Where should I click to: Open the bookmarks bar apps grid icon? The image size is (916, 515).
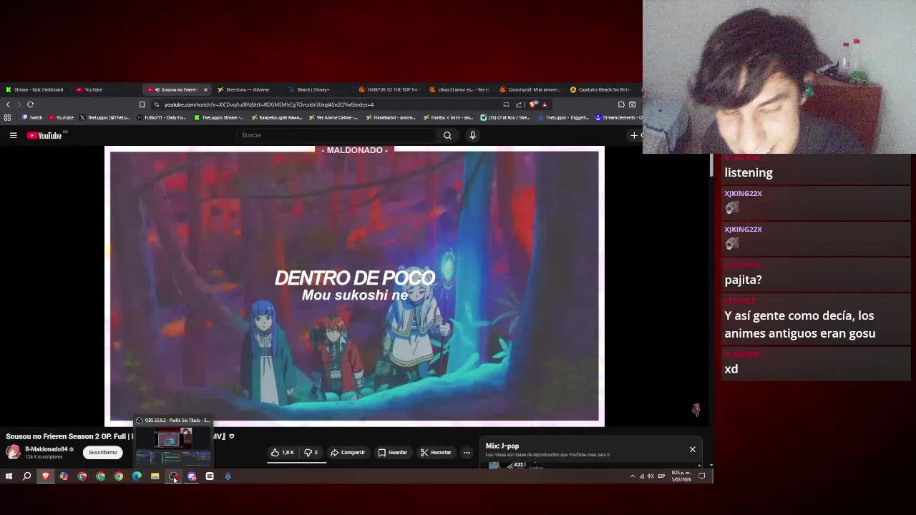(x=7, y=117)
